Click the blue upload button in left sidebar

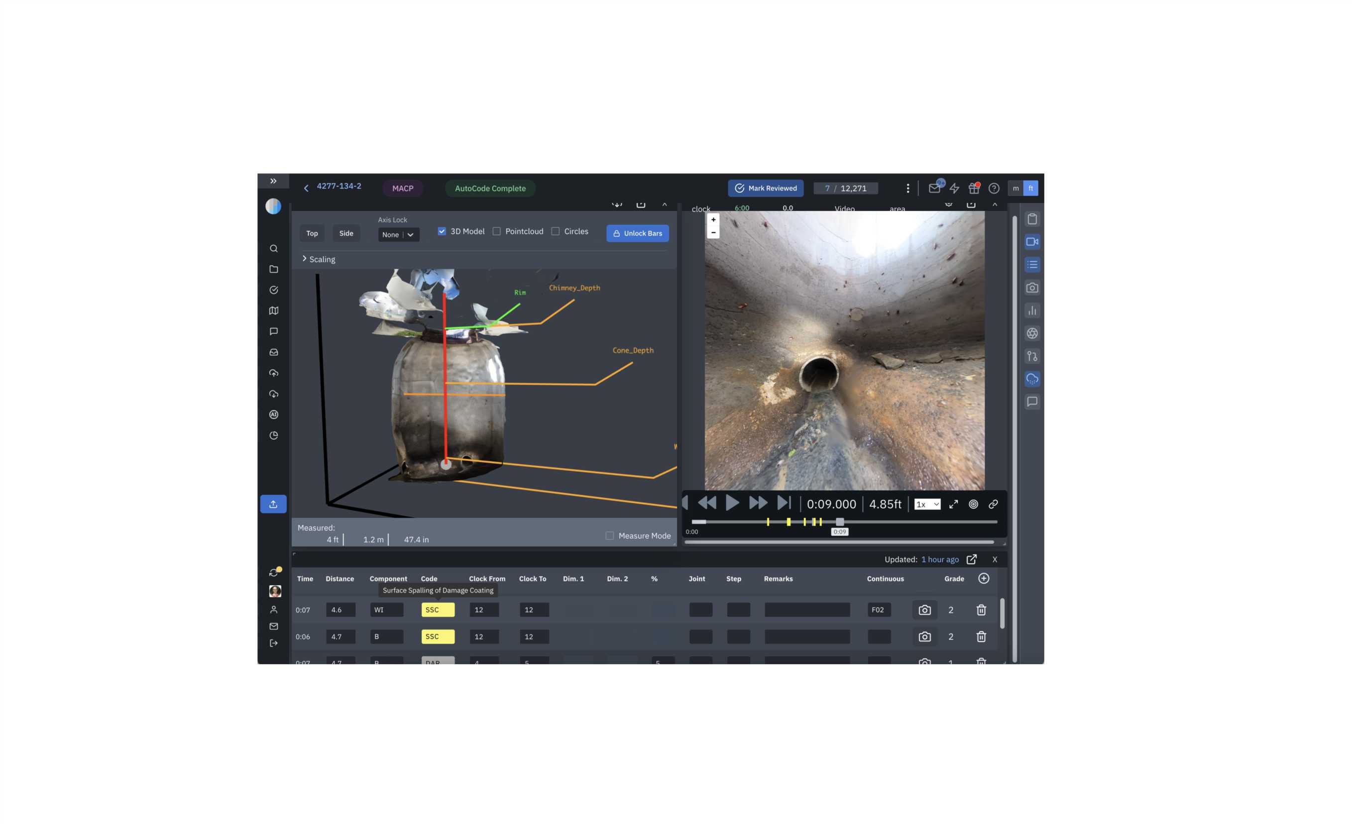pos(273,504)
